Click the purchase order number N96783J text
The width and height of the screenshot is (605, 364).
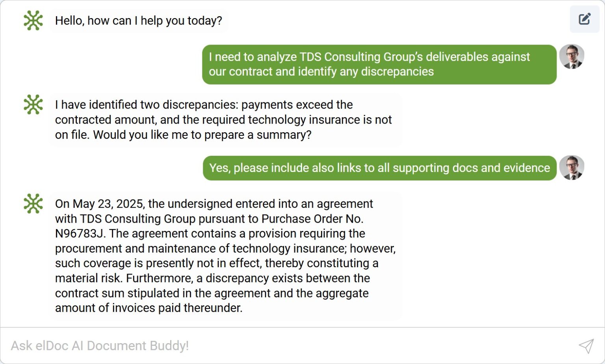coord(80,234)
